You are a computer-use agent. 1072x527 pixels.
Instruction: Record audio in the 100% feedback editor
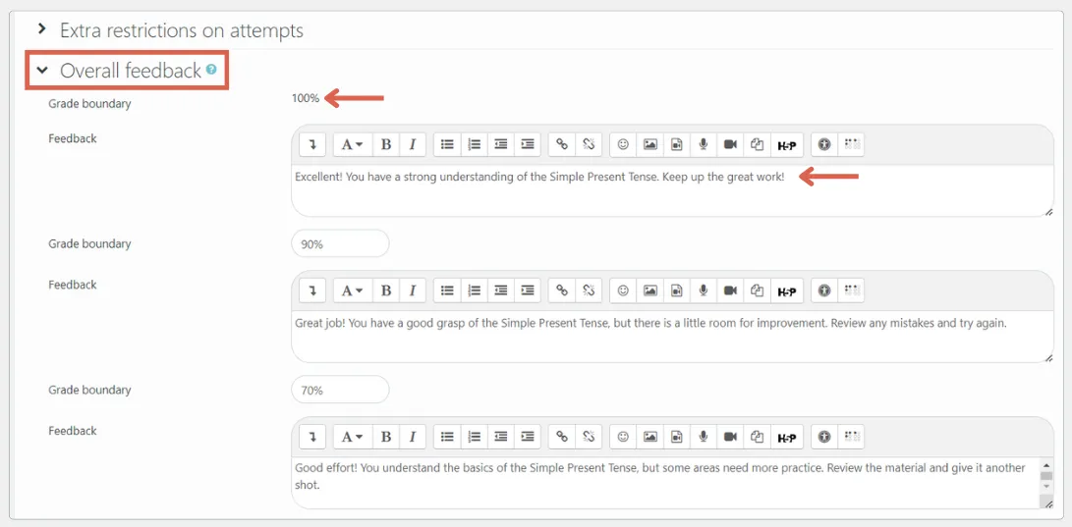coord(704,144)
